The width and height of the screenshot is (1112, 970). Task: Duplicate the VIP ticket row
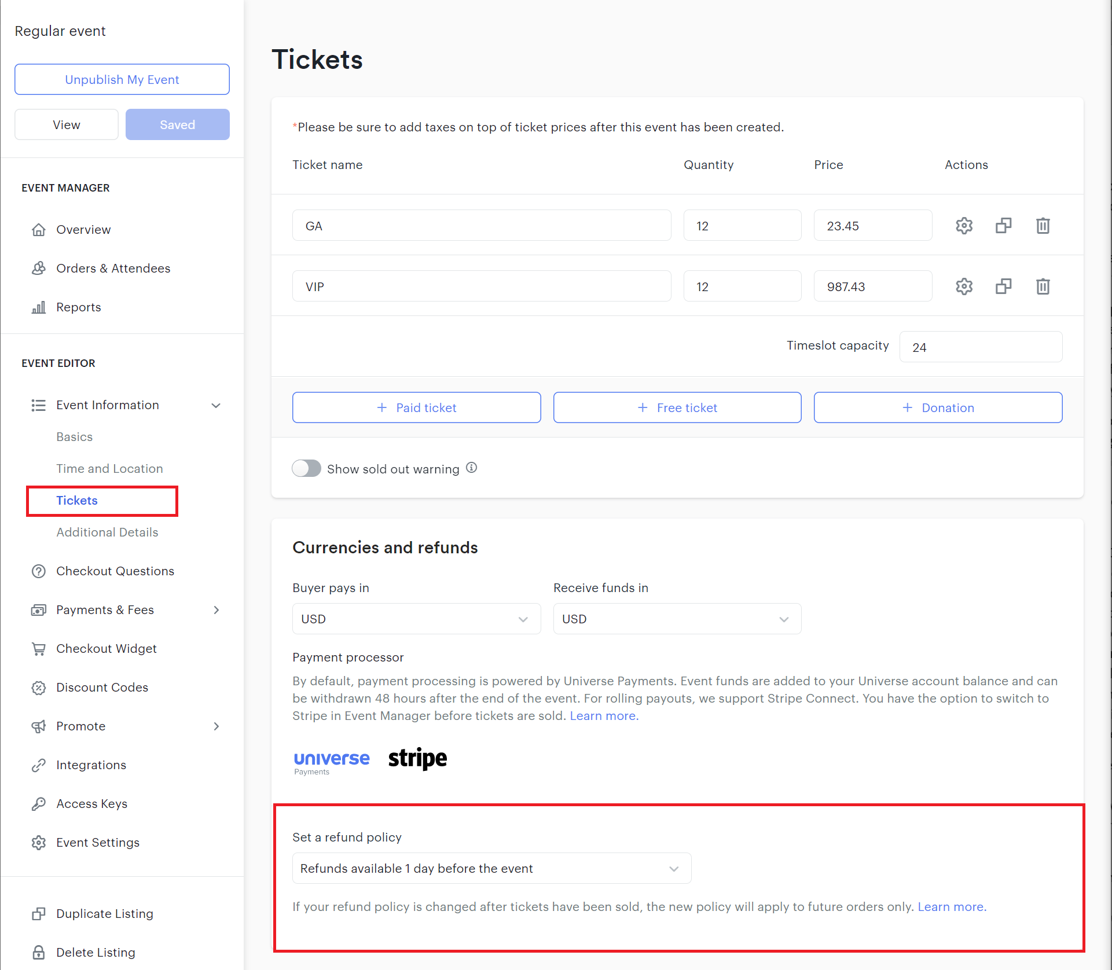(1003, 286)
